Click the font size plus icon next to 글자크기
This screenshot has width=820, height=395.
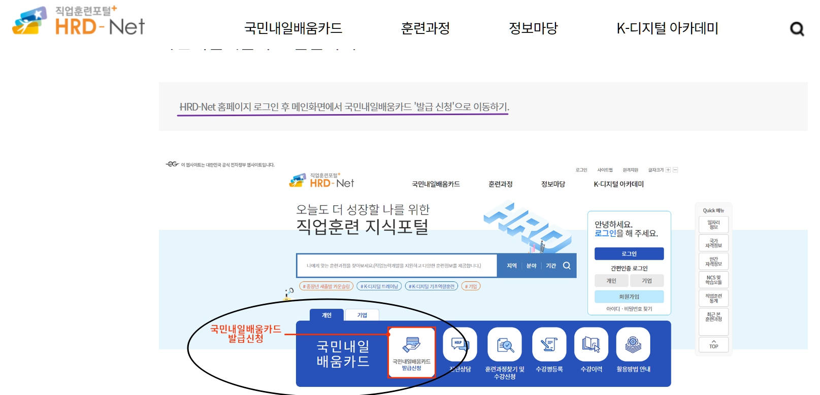pyautogui.click(x=668, y=170)
